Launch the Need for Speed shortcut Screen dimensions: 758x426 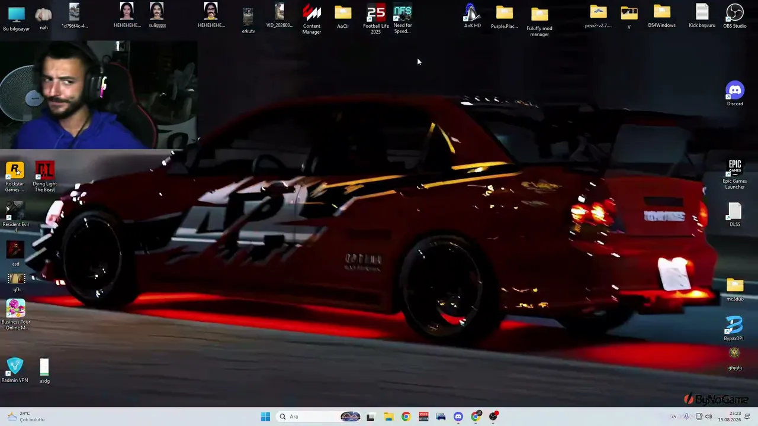point(403,20)
